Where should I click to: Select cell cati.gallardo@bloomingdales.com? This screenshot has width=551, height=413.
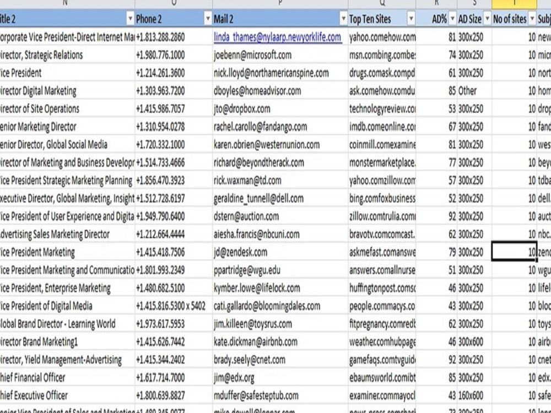280,306
